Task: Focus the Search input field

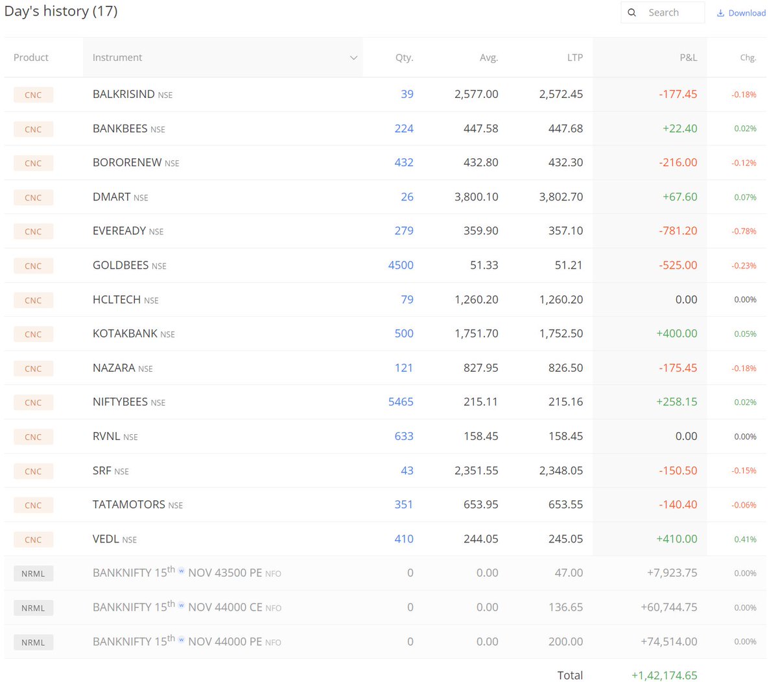Action: pyautogui.click(x=663, y=12)
